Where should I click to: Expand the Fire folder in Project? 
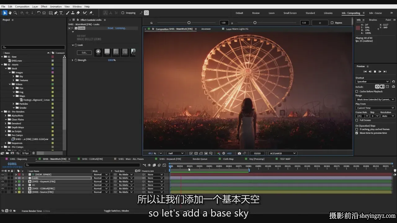[13, 88]
